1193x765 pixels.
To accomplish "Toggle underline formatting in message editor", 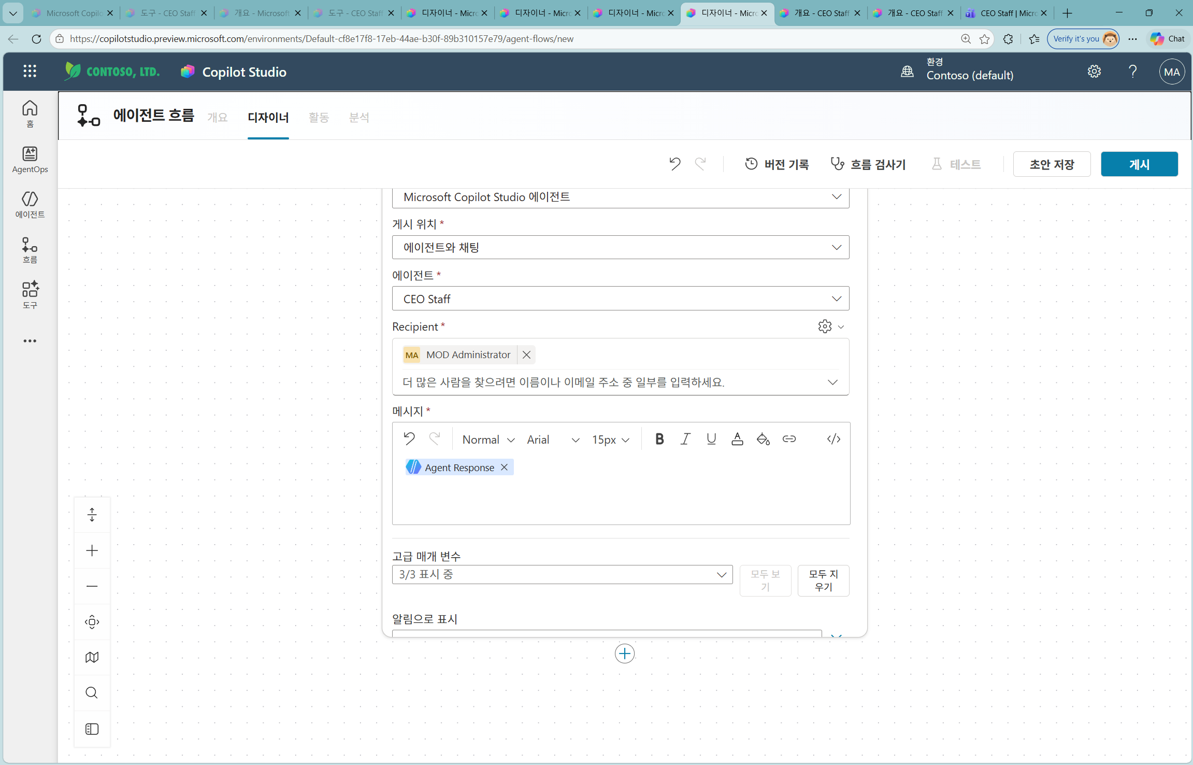I will click(711, 439).
